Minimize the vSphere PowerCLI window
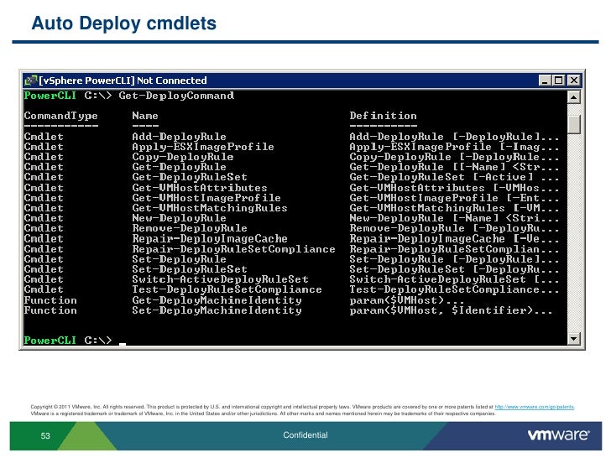The width and height of the screenshot is (611, 458). point(545,81)
